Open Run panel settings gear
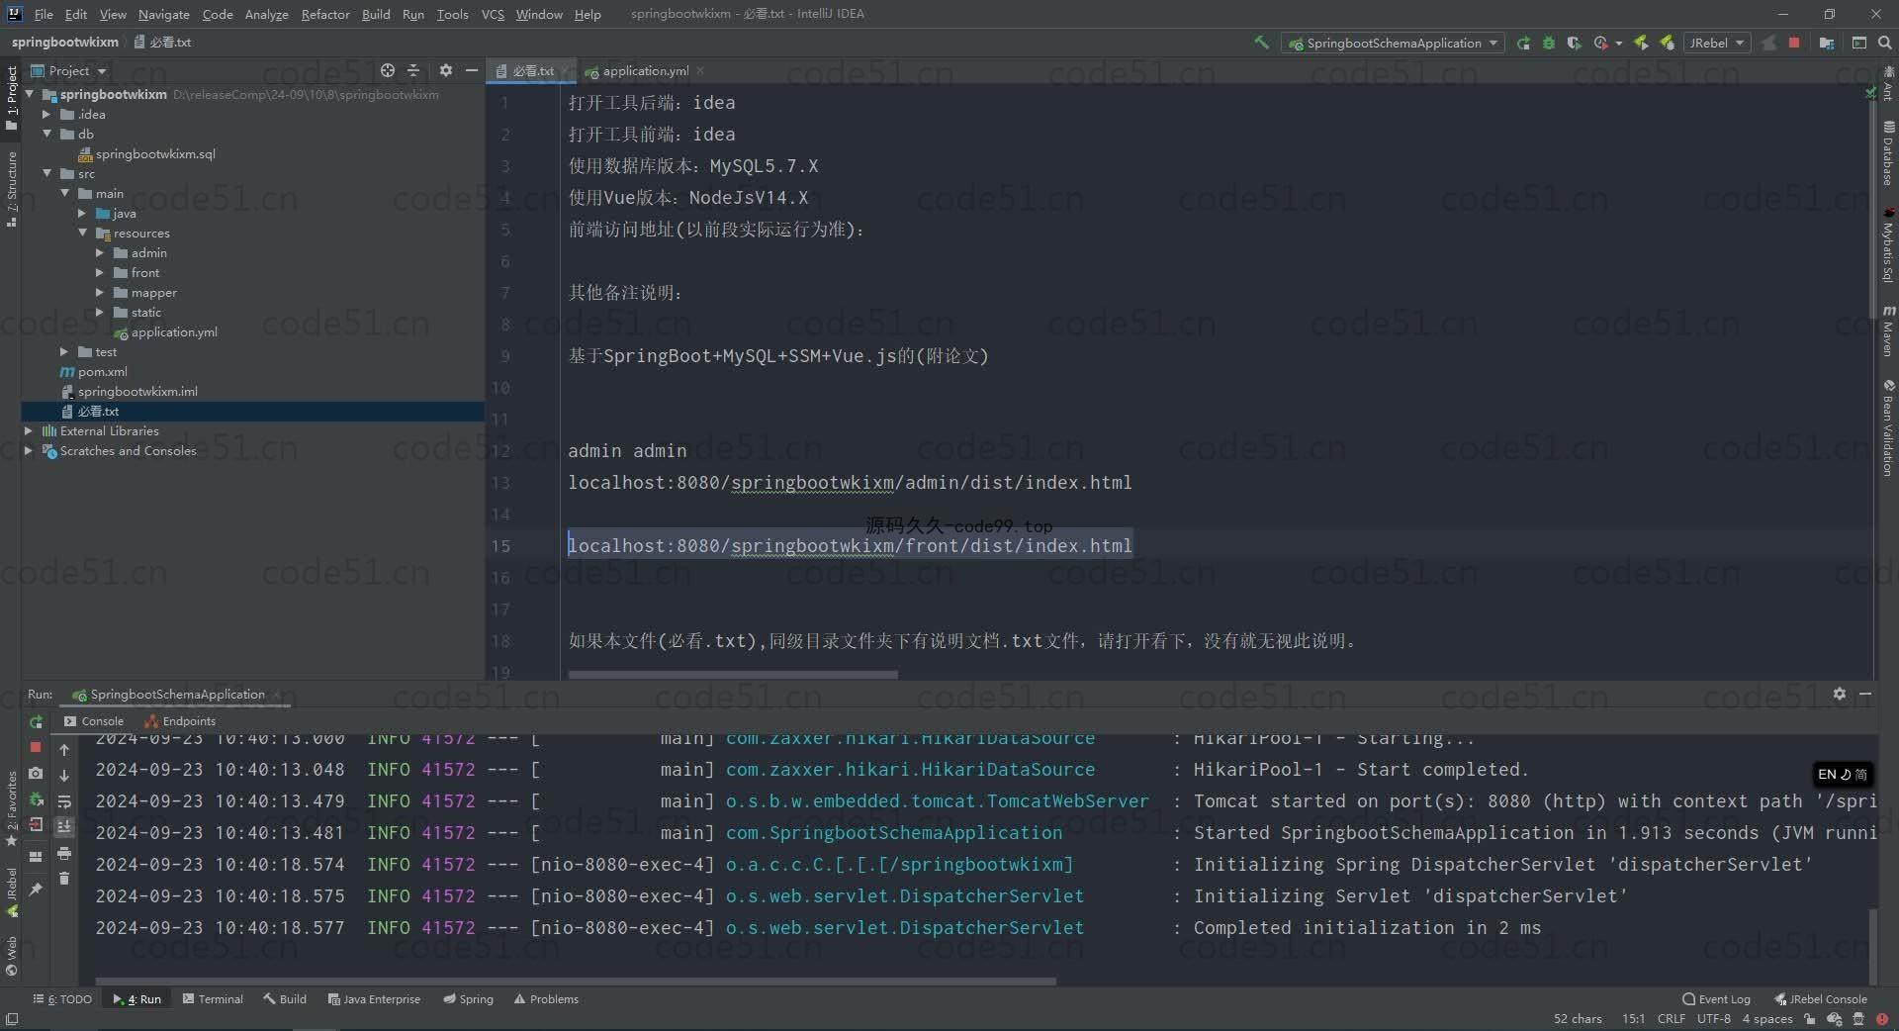Viewport: 1899px width, 1031px height. [1839, 694]
